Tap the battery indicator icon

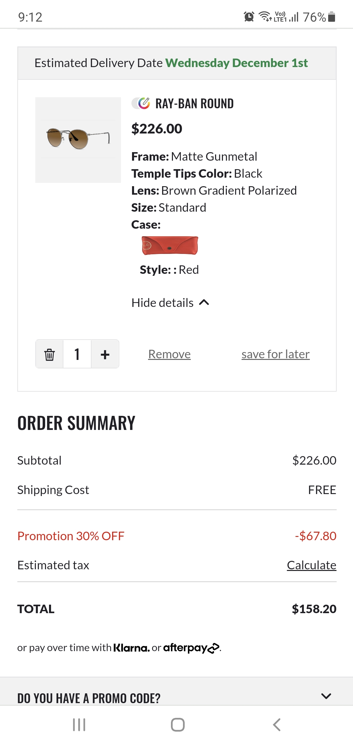[331, 17]
